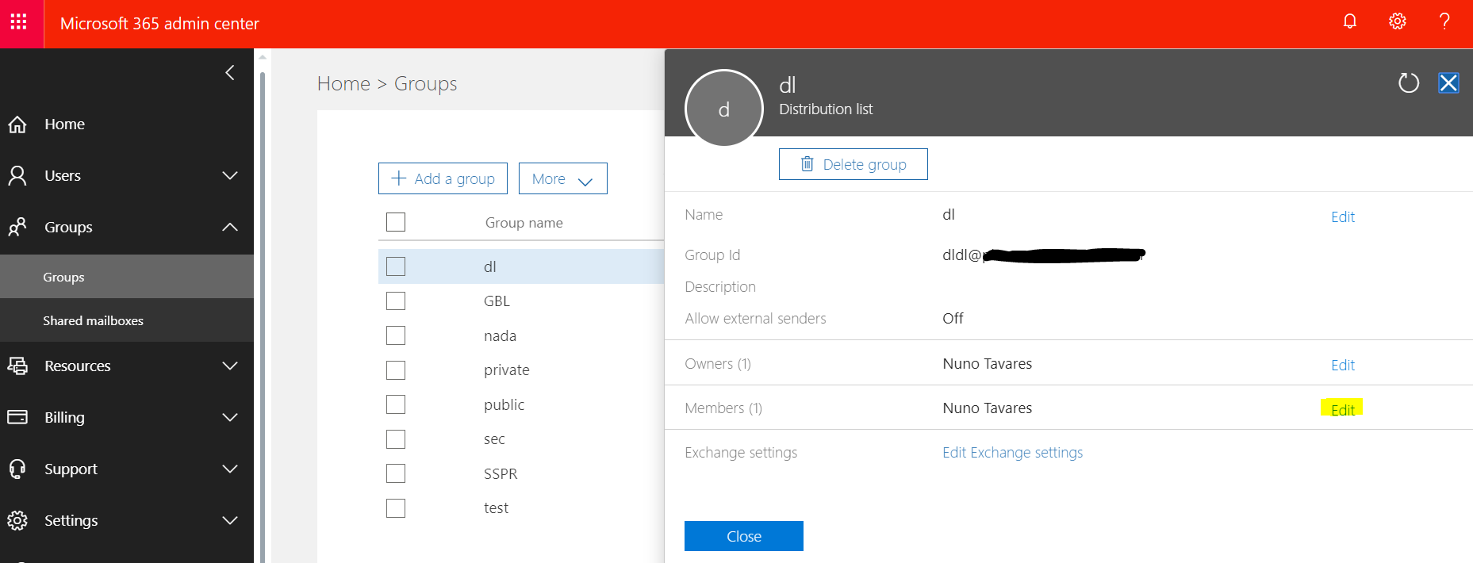Image resolution: width=1473 pixels, height=563 pixels.
Task: Select Groups submenu item
Action: point(127,277)
